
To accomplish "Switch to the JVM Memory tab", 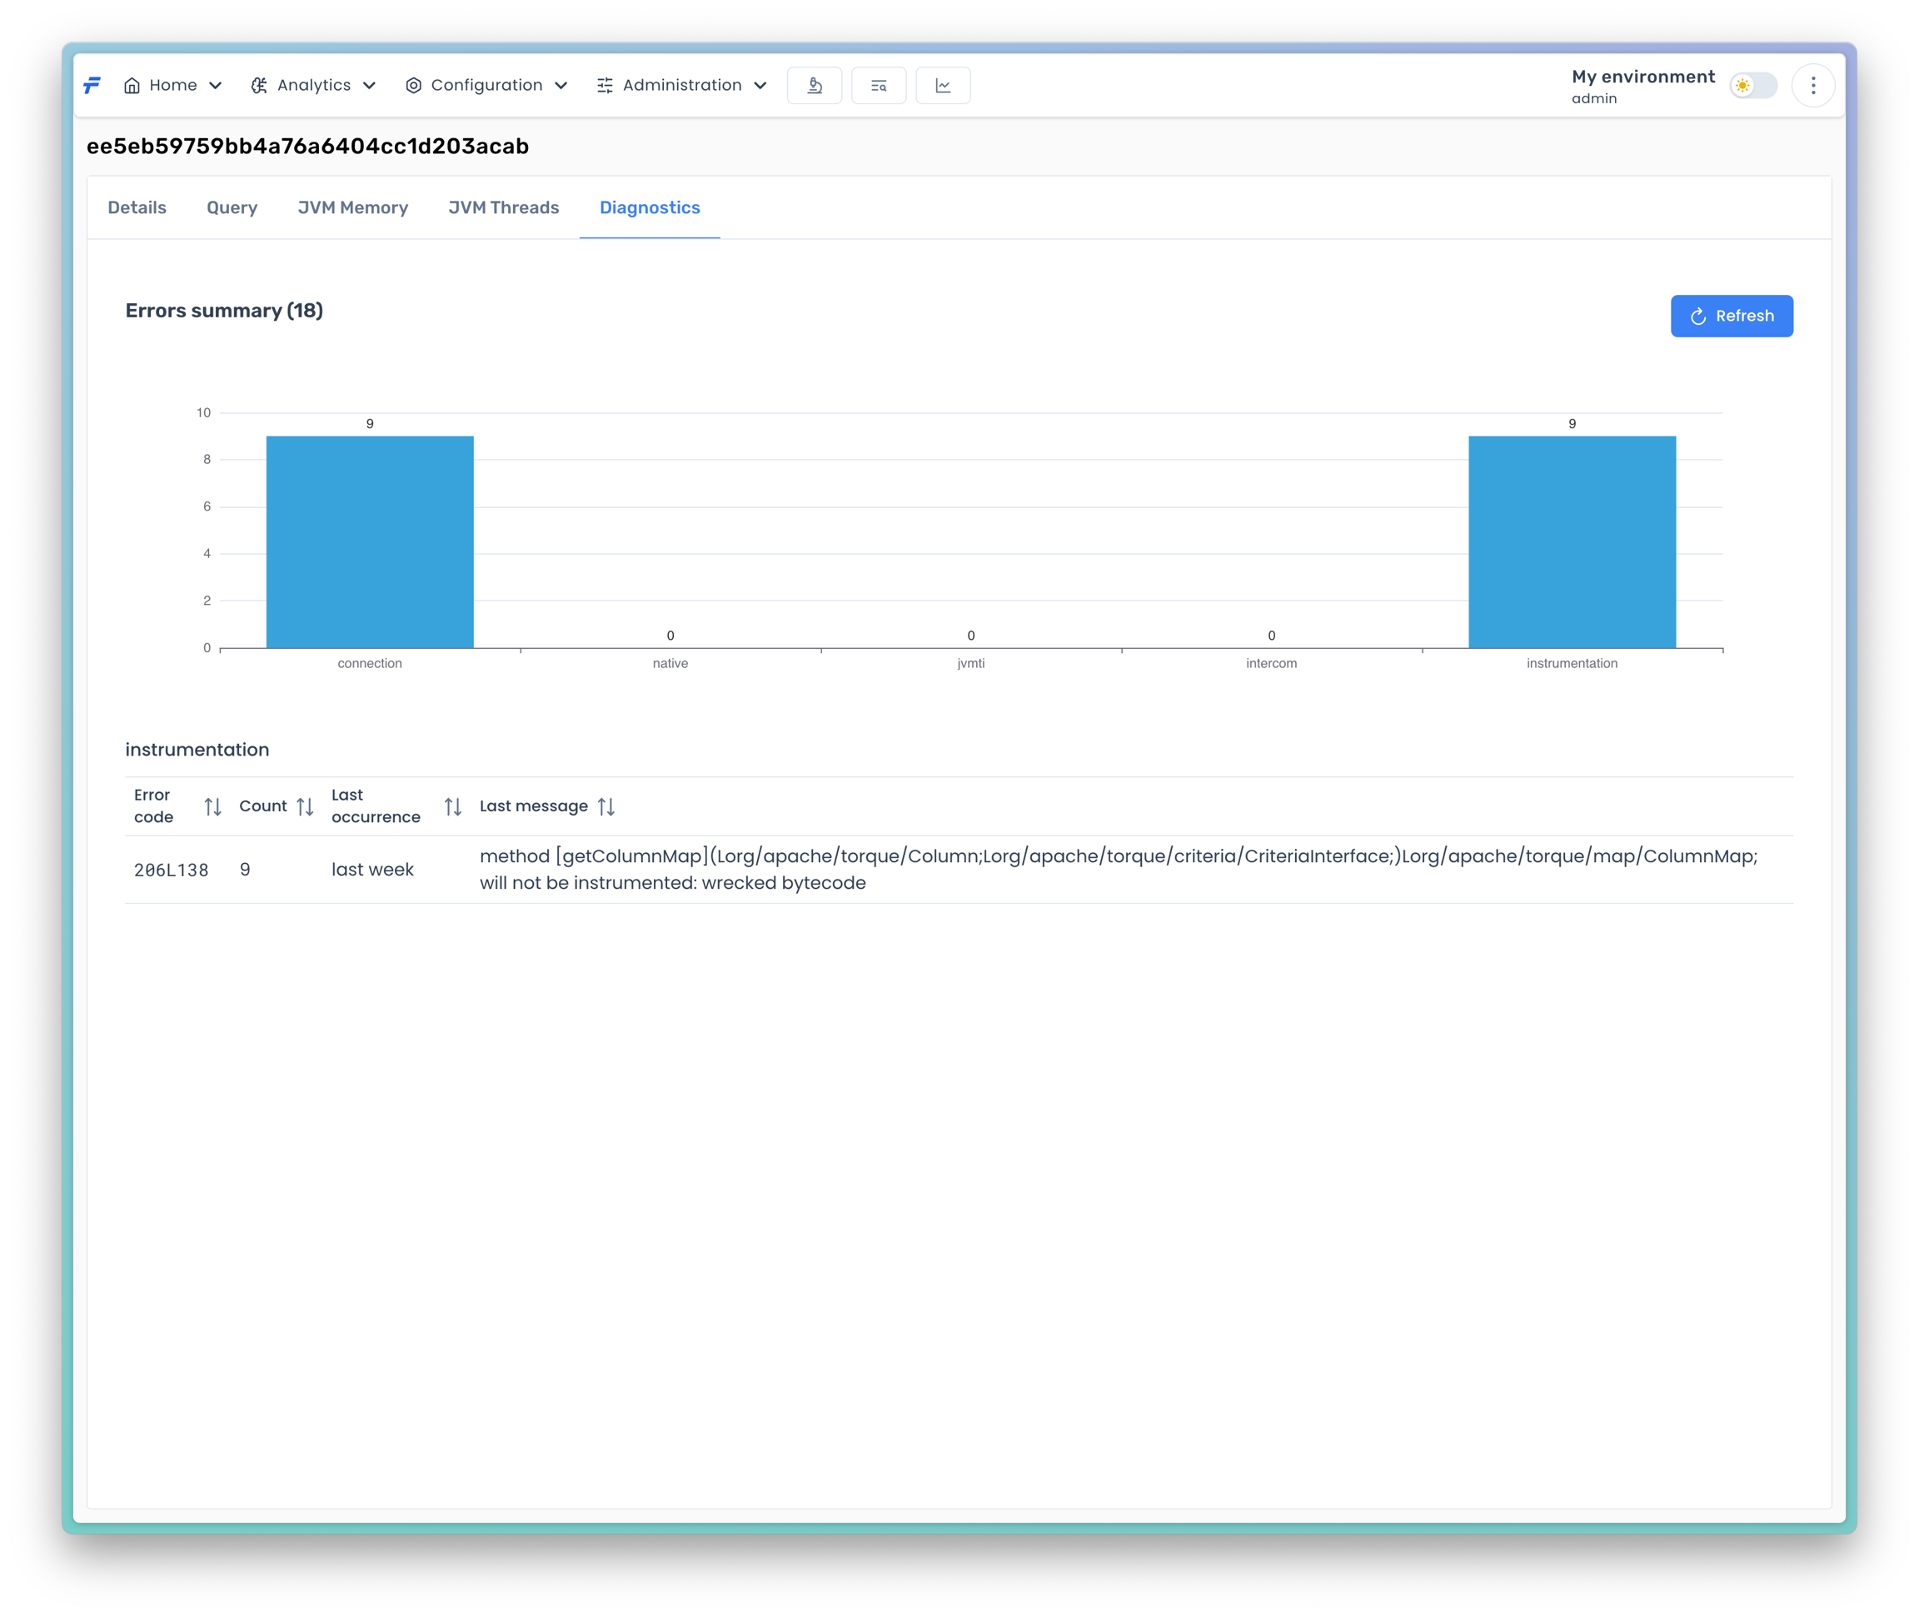I will tap(352, 208).
